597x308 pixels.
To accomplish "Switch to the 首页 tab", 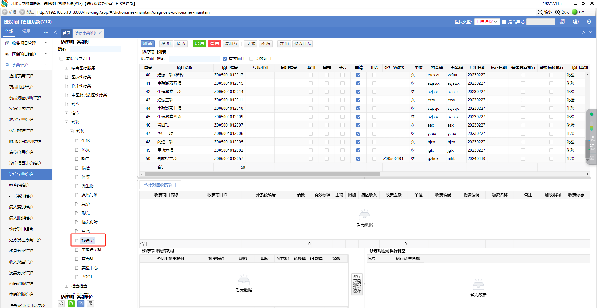I will click(x=67, y=33).
